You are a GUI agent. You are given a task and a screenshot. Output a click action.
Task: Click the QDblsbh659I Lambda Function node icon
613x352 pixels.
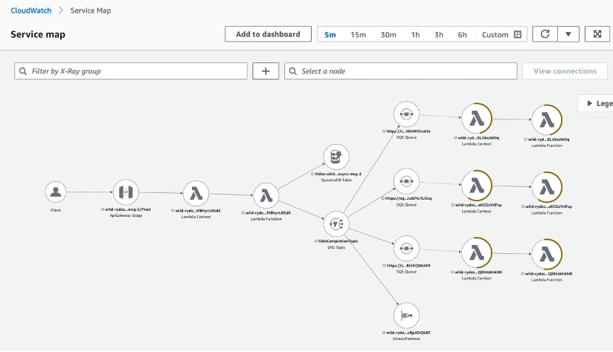pos(547,255)
